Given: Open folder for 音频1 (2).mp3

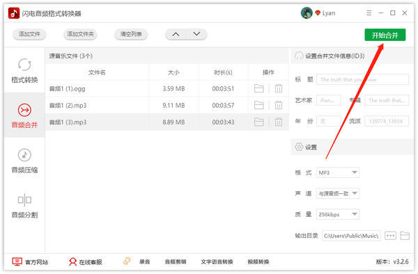Looking at the screenshot, I should tap(259, 105).
